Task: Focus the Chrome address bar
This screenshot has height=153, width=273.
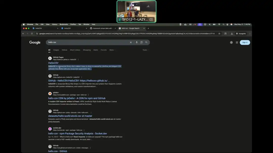Action: tap(127, 34)
